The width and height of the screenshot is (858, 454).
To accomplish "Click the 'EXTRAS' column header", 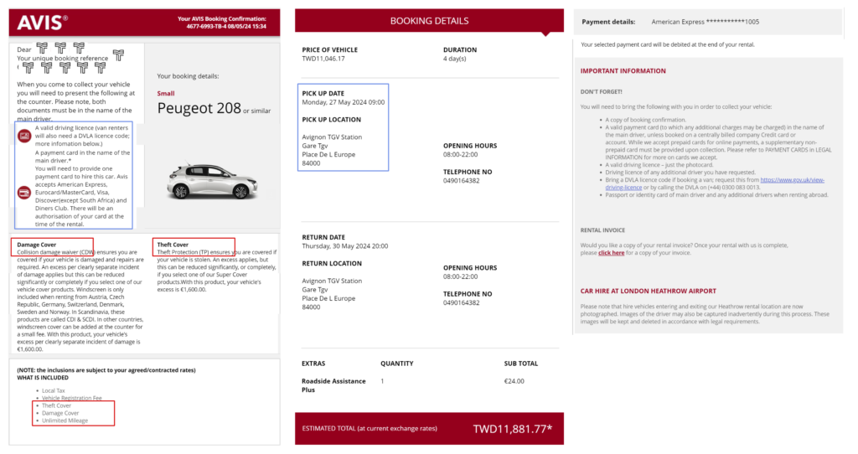I will pyautogui.click(x=313, y=364).
